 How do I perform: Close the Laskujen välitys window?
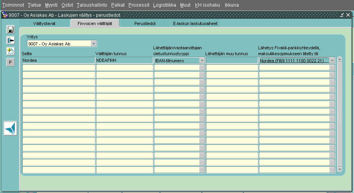click(348, 15)
